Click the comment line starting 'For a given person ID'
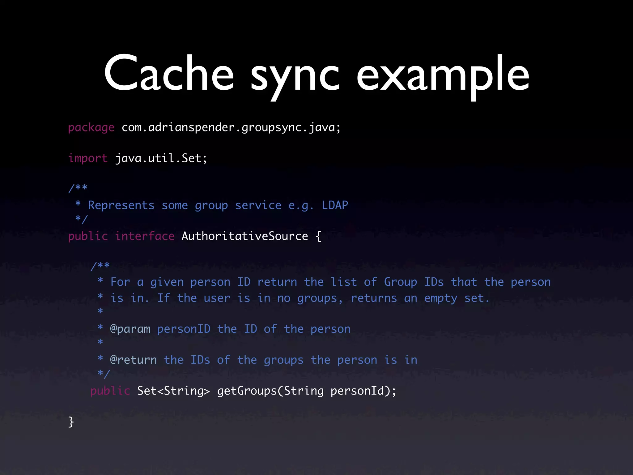Viewport: 633px width, 475px height. click(324, 282)
